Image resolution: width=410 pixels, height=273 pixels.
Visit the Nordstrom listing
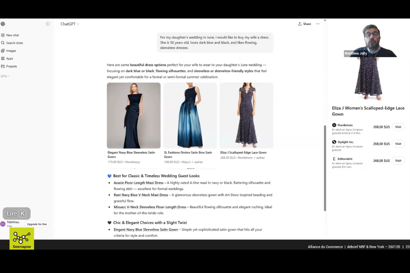coord(398,127)
